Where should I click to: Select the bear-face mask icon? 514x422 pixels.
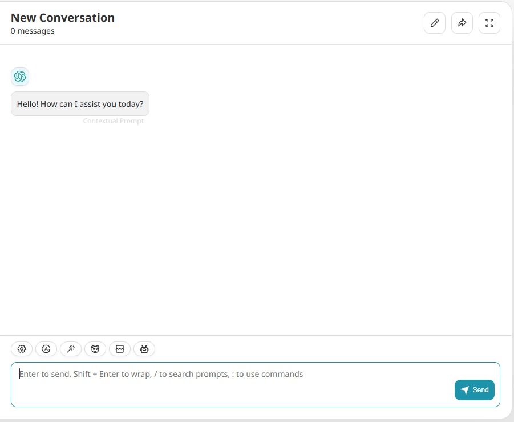(x=95, y=349)
